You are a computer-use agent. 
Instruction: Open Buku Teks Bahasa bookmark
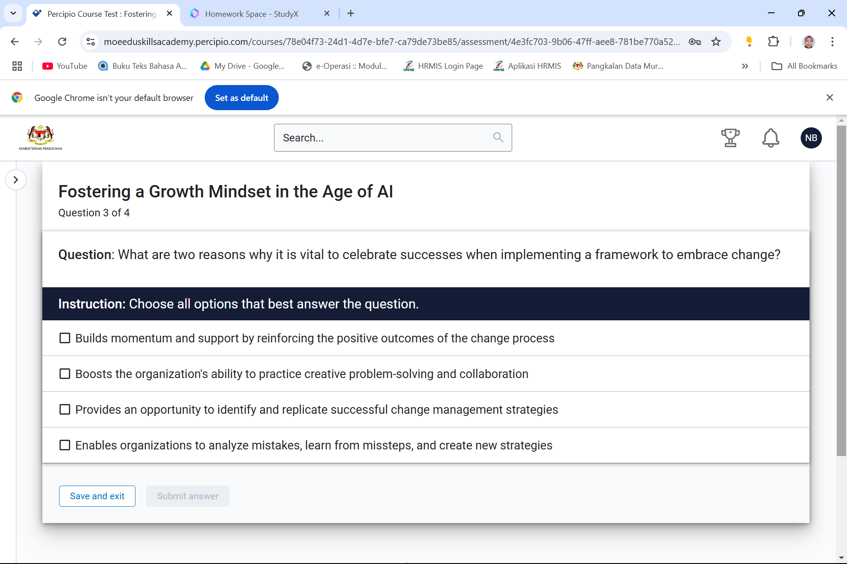(x=142, y=66)
